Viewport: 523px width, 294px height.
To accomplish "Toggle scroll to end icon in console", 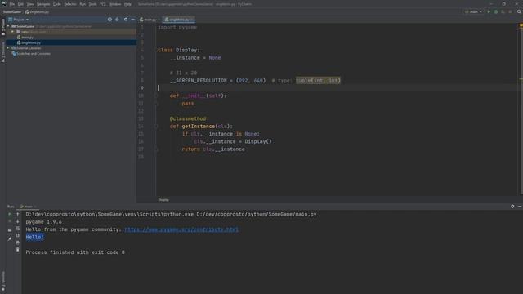I will (x=18, y=235).
